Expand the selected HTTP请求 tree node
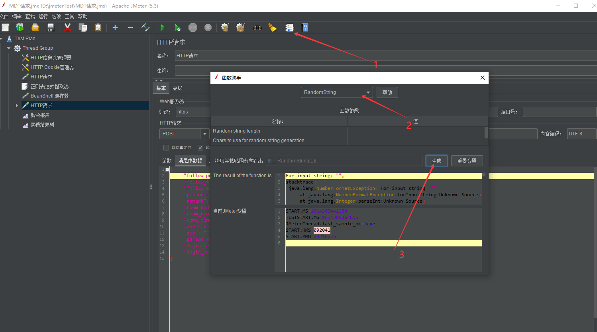597x332 pixels. (x=17, y=105)
